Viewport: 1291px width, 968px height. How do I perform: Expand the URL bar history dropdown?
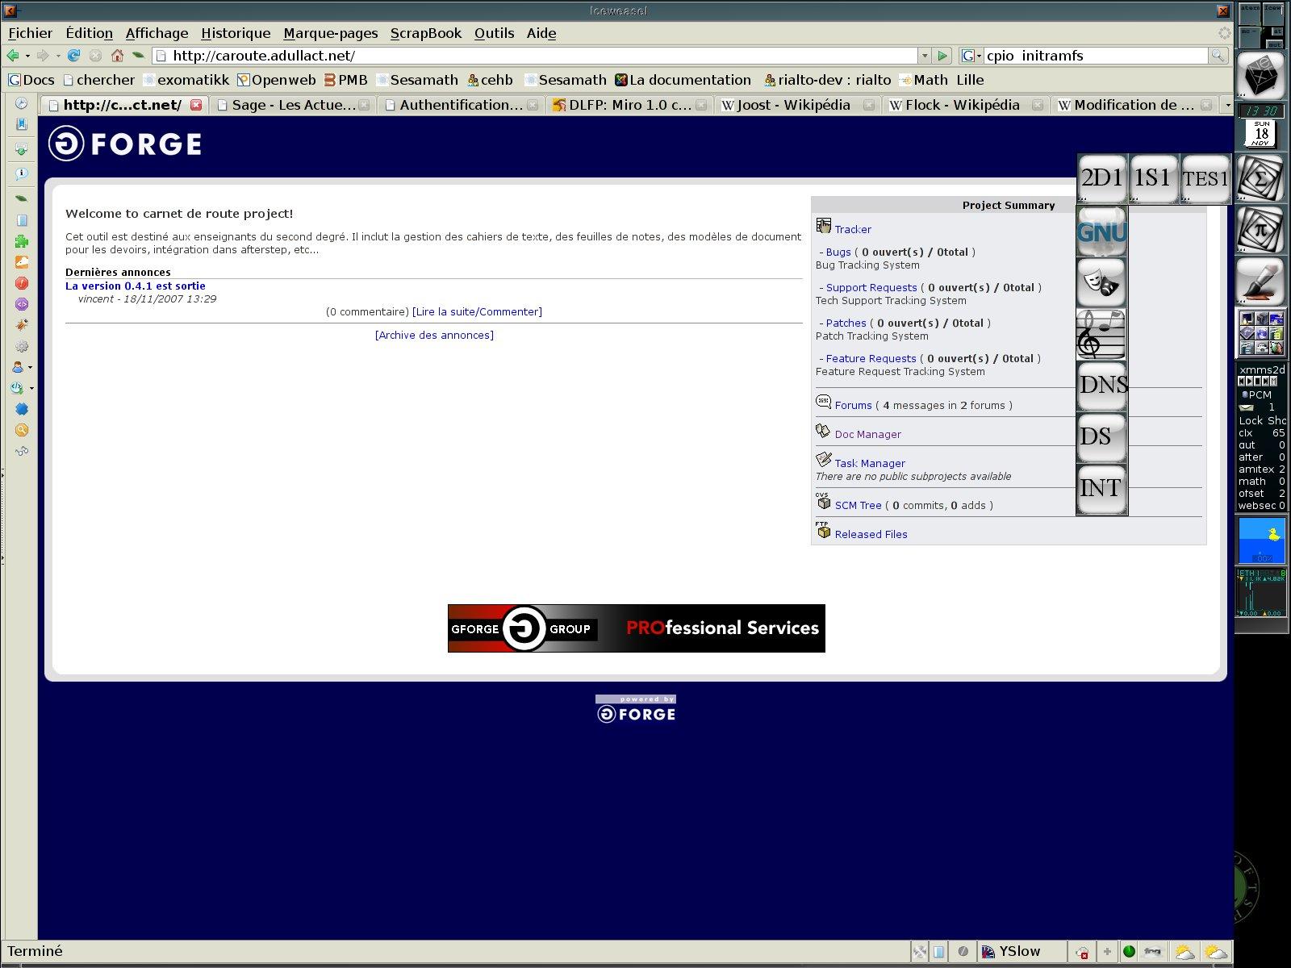click(x=924, y=56)
